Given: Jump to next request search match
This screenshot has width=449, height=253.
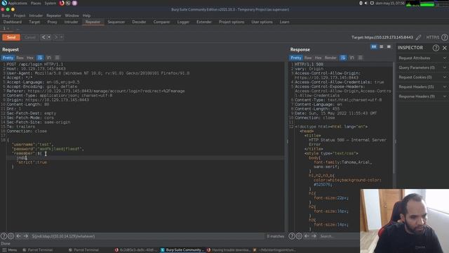Looking at the screenshot, I should click(x=26, y=236).
